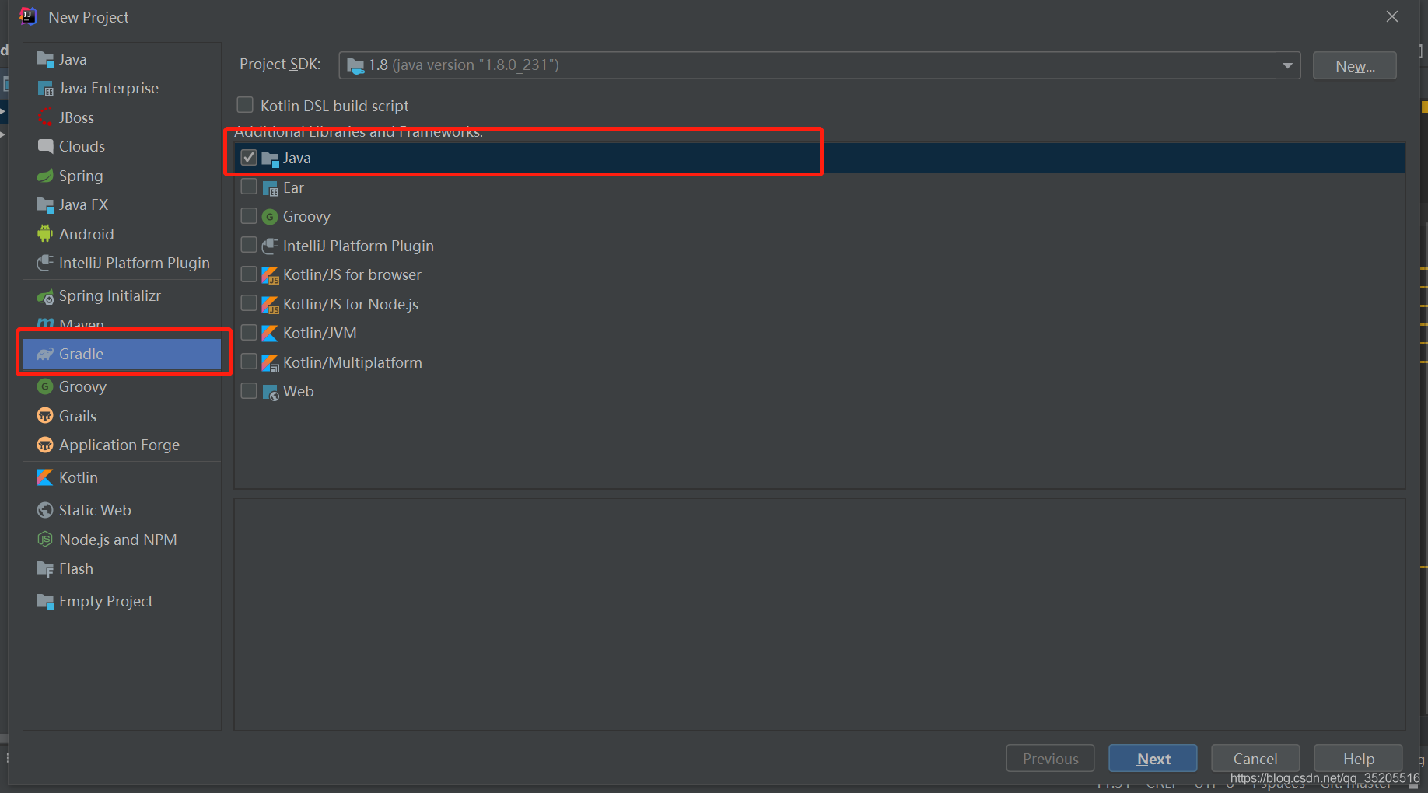Click the Java framework folder icon

[x=270, y=159]
